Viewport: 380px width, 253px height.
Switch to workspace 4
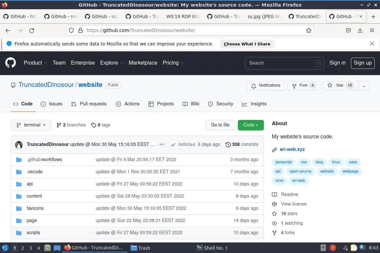click(x=39, y=248)
